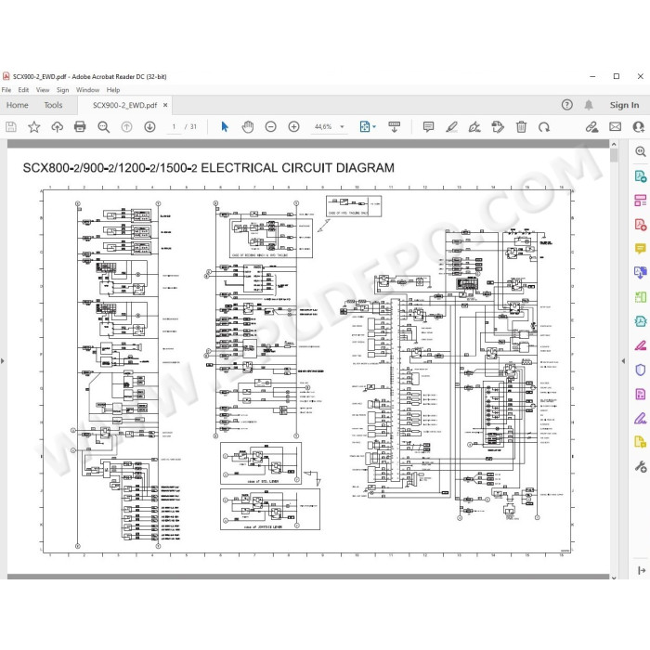Open the File menu

pyautogui.click(x=6, y=90)
